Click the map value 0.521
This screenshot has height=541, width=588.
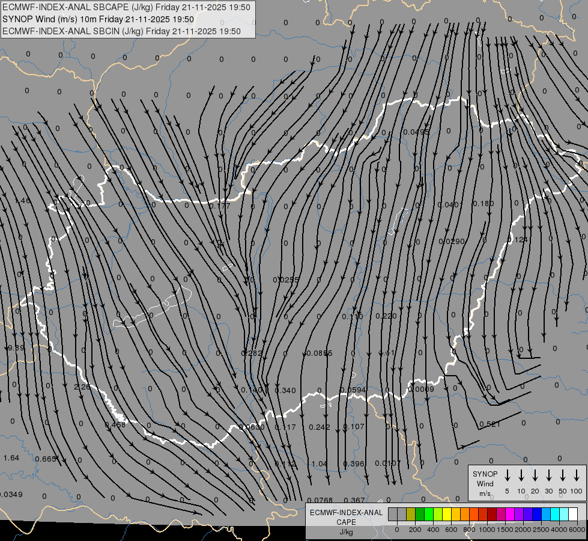(489, 424)
